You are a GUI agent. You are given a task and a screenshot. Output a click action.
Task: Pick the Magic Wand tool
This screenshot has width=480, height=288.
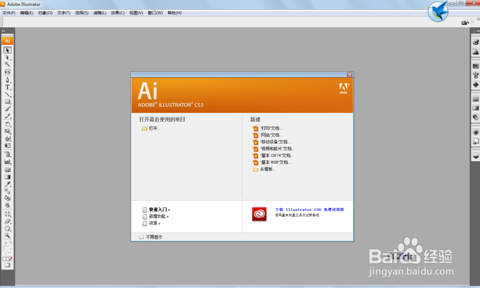[7, 64]
